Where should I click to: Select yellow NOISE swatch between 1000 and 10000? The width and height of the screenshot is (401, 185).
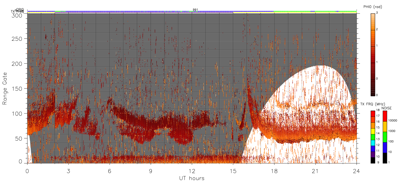click(x=385, y=127)
